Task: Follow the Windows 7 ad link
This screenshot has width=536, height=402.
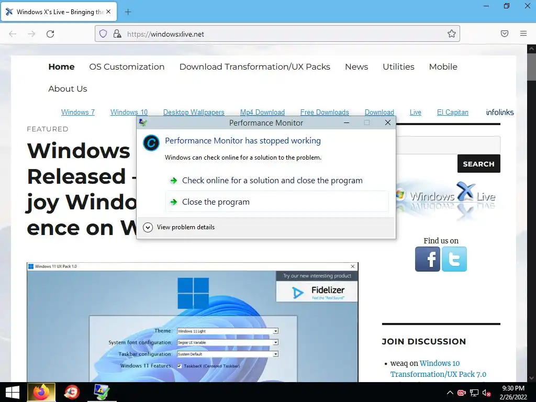Action: pos(78,112)
